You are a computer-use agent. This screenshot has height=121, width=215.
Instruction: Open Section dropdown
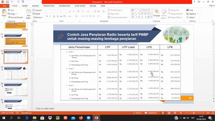coord(38,17)
